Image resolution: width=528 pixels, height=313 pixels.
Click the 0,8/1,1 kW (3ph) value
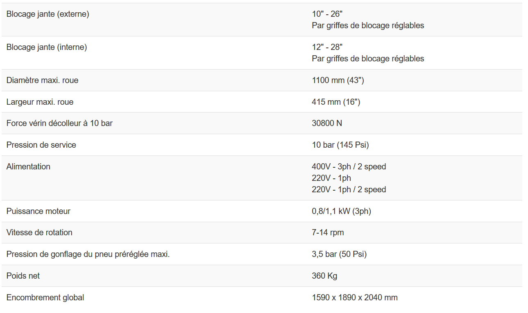(342, 212)
